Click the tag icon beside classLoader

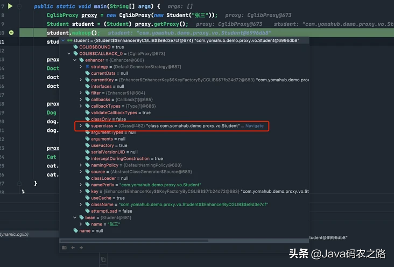87,178
